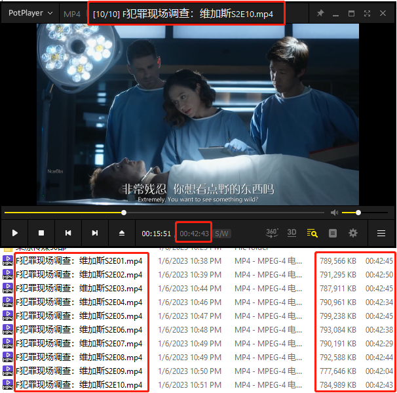Open the hamburger playlist menu

(x=381, y=234)
